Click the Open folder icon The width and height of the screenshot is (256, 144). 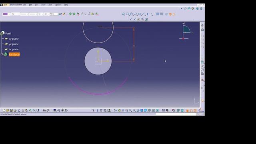(x=7, y=110)
